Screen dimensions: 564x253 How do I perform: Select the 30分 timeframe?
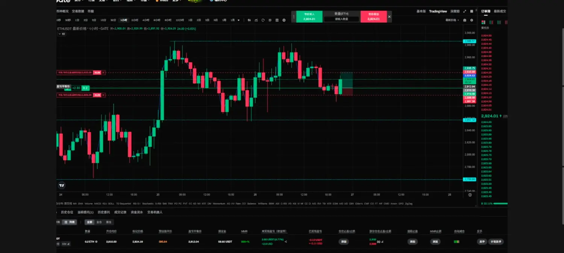(113, 20)
